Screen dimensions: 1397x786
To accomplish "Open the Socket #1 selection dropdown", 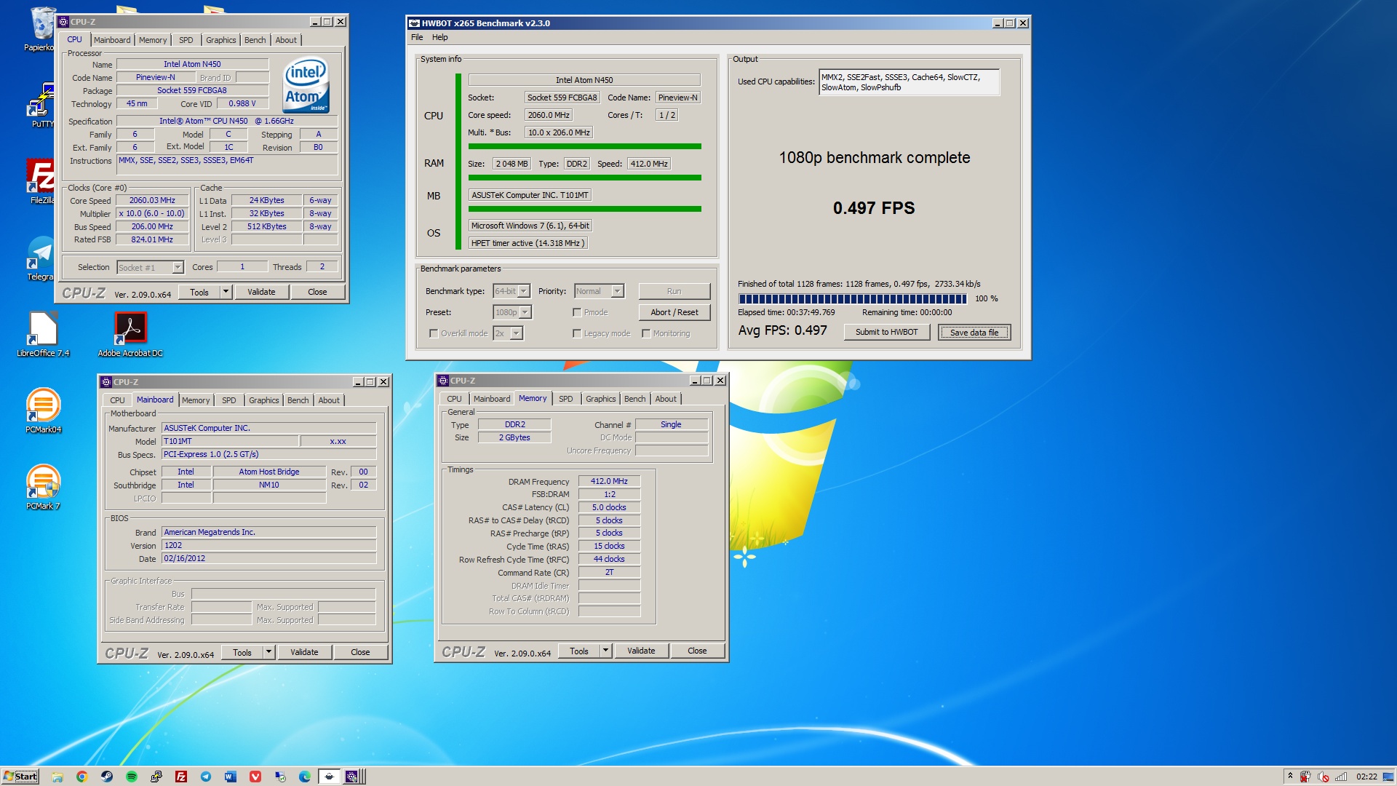I will point(150,268).
